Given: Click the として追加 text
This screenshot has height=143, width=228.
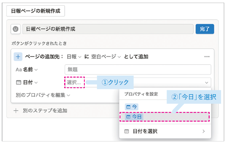Looking at the screenshot, I should (x=136, y=57).
